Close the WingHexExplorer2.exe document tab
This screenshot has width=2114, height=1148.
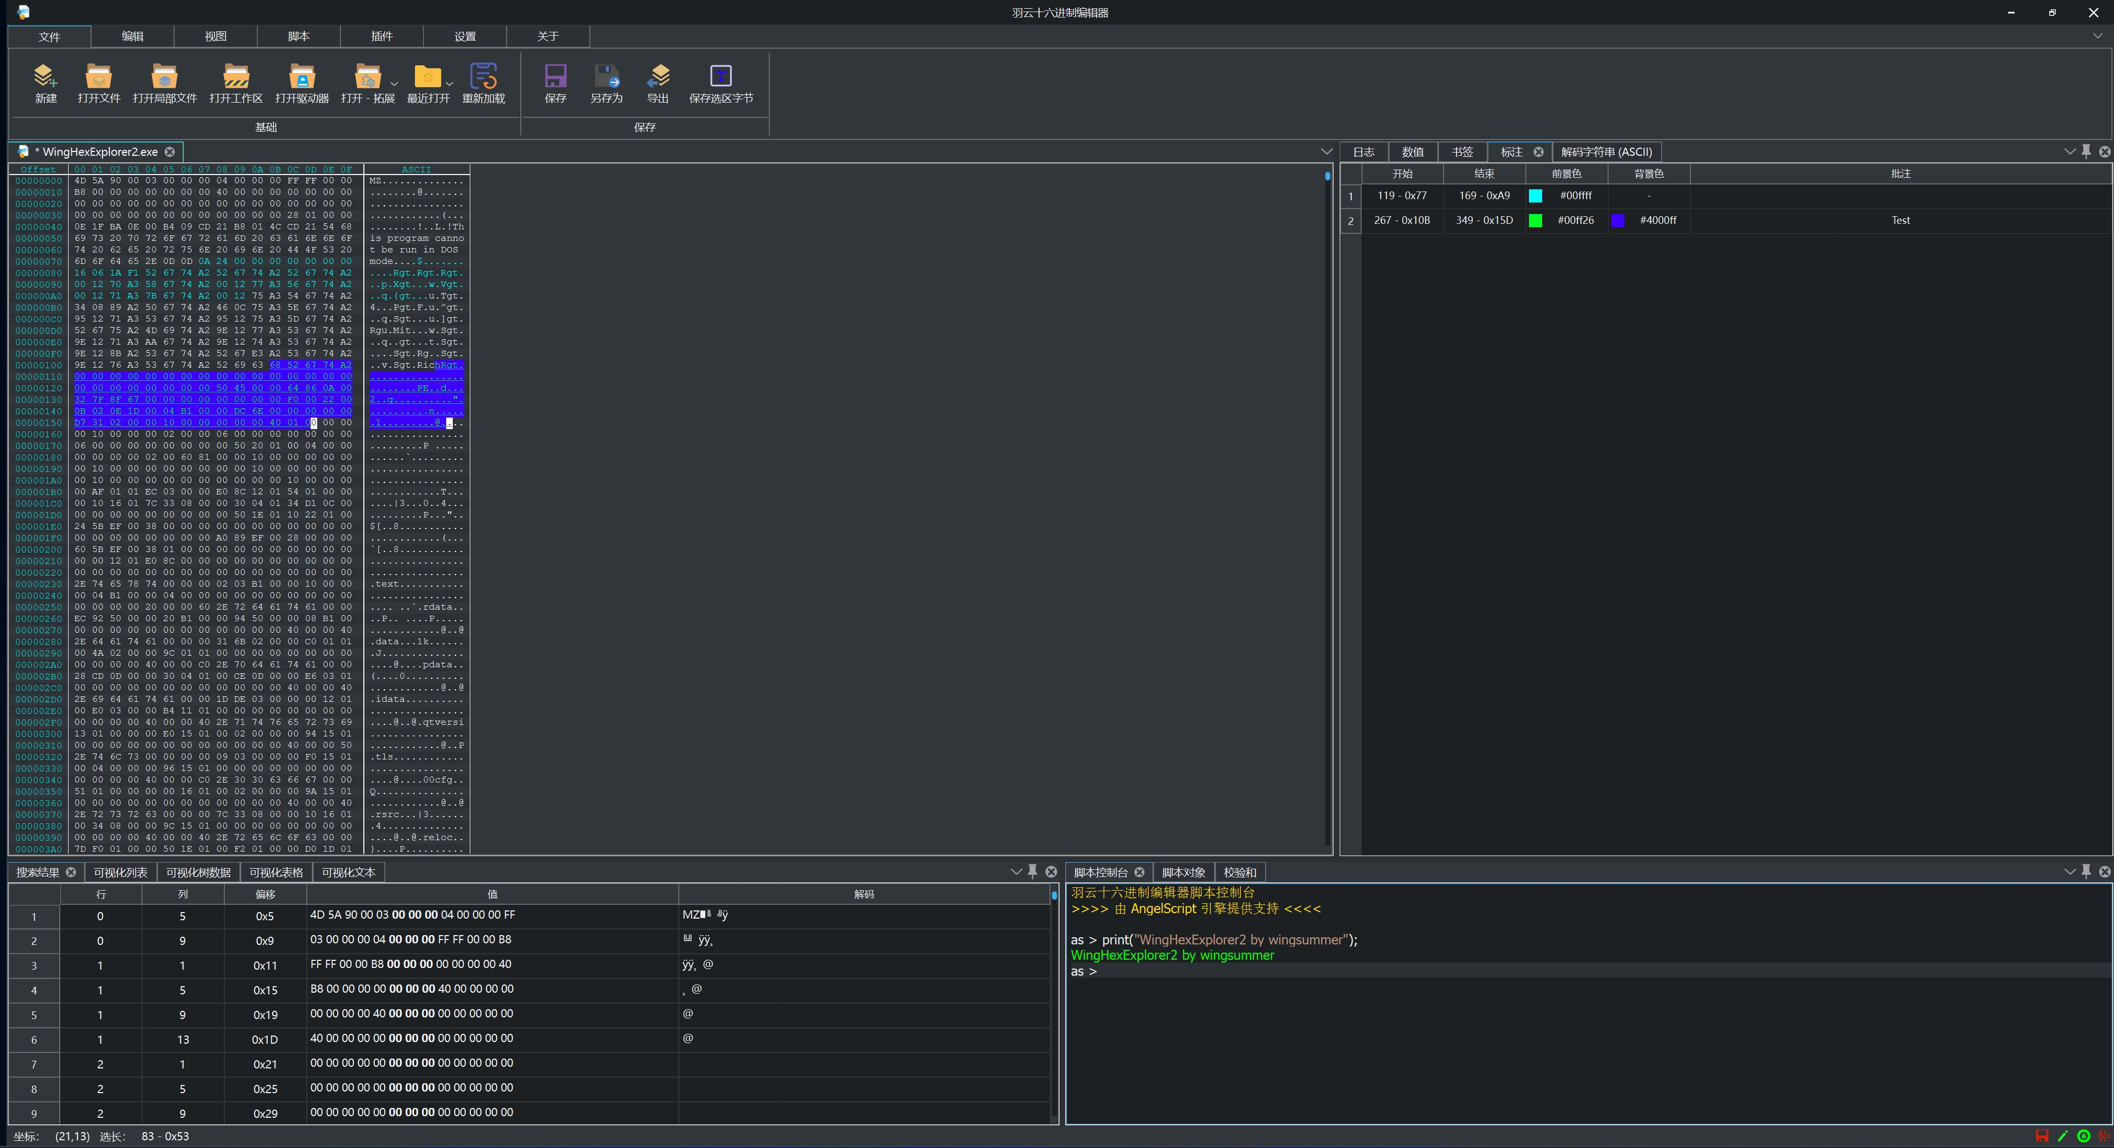click(170, 152)
